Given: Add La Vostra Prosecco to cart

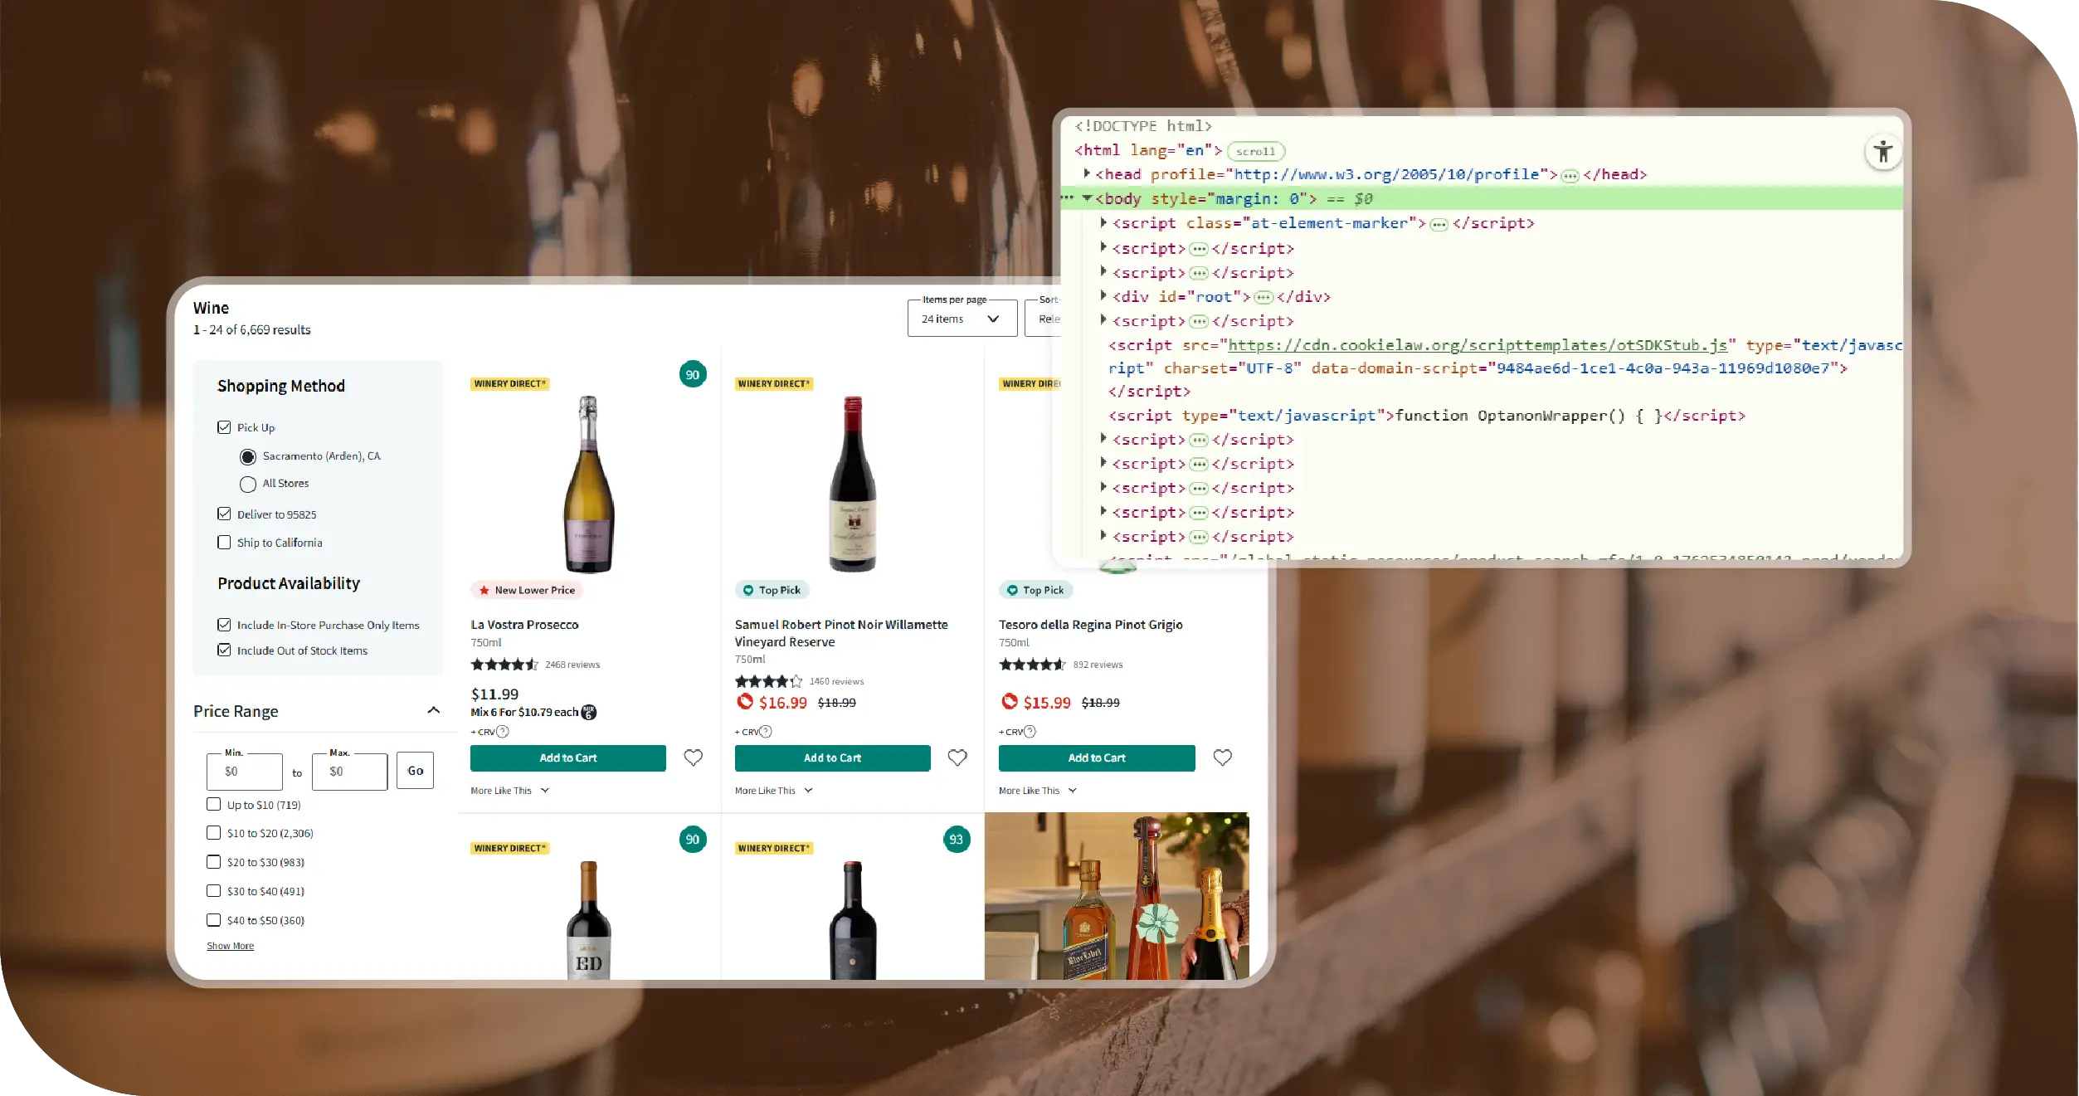Looking at the screenshot, I should (567, 757).
